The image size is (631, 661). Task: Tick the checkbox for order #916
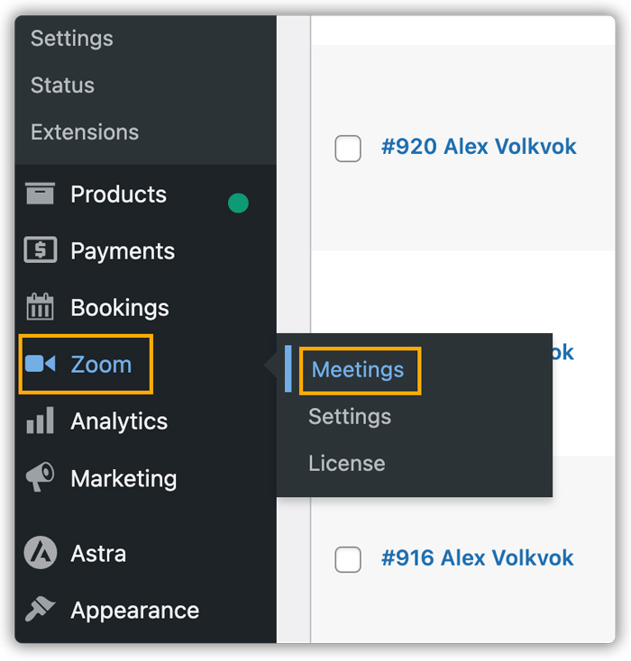(348, 559)
